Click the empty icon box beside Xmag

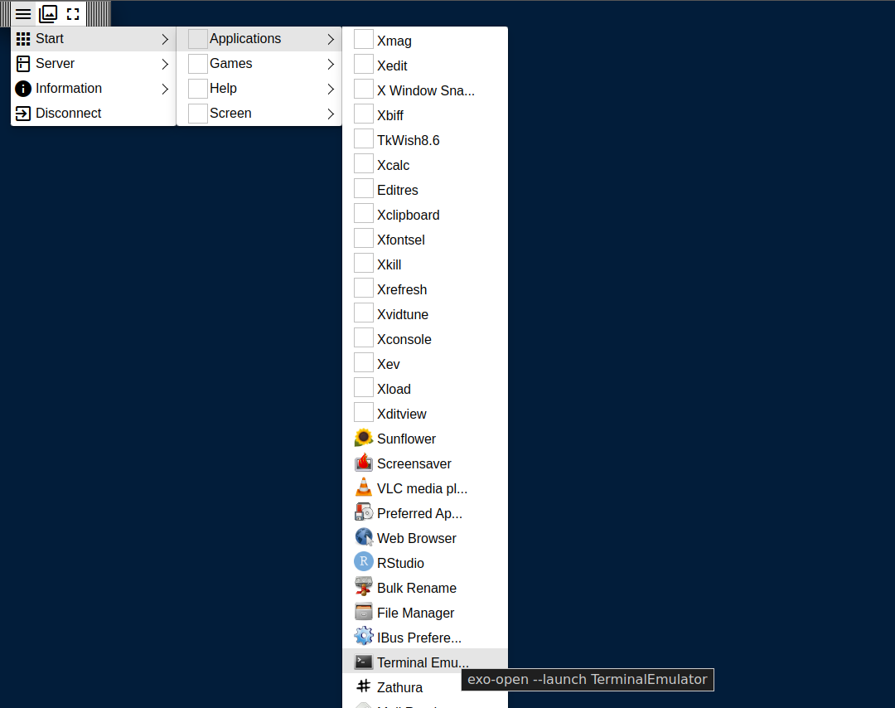363,40
